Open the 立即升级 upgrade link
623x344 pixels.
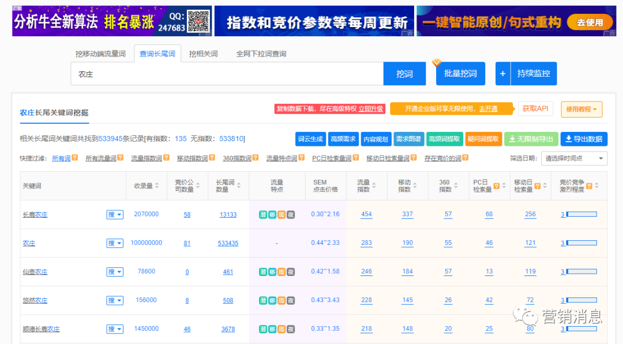click(371, 109)
